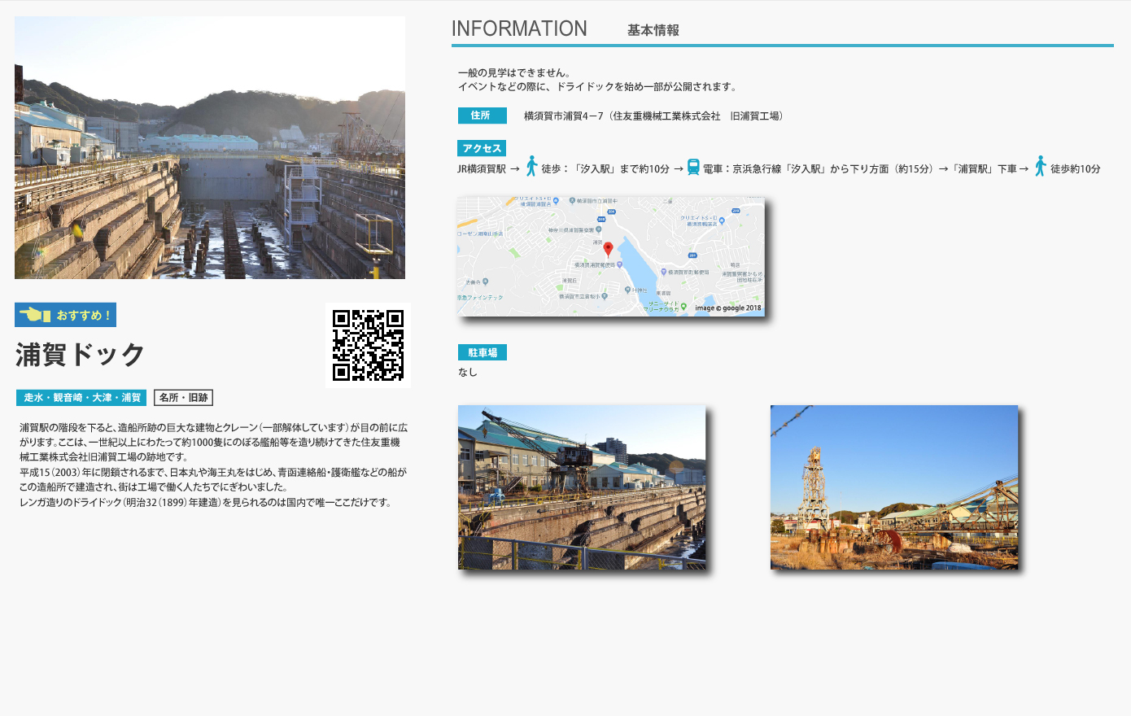
Task: Click the walking icon before 徒歩約10分
Action: [1040, 167]
